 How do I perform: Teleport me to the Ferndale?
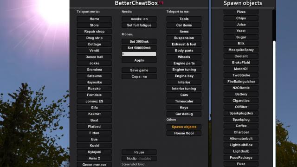pyautogui.click(x=94, y=95)
